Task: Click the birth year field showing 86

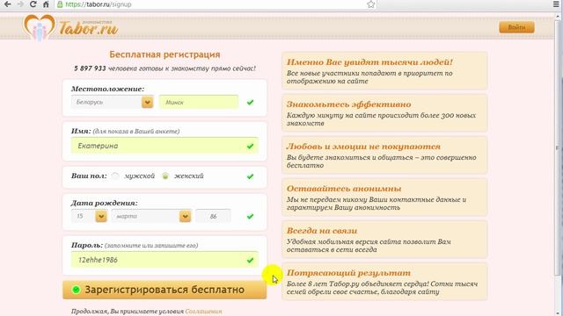Action: click(213, 216)
